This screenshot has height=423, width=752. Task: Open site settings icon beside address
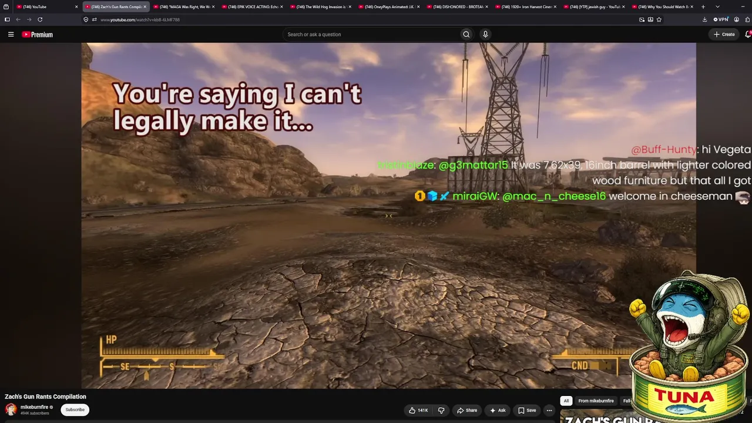[x=94, y=19]
